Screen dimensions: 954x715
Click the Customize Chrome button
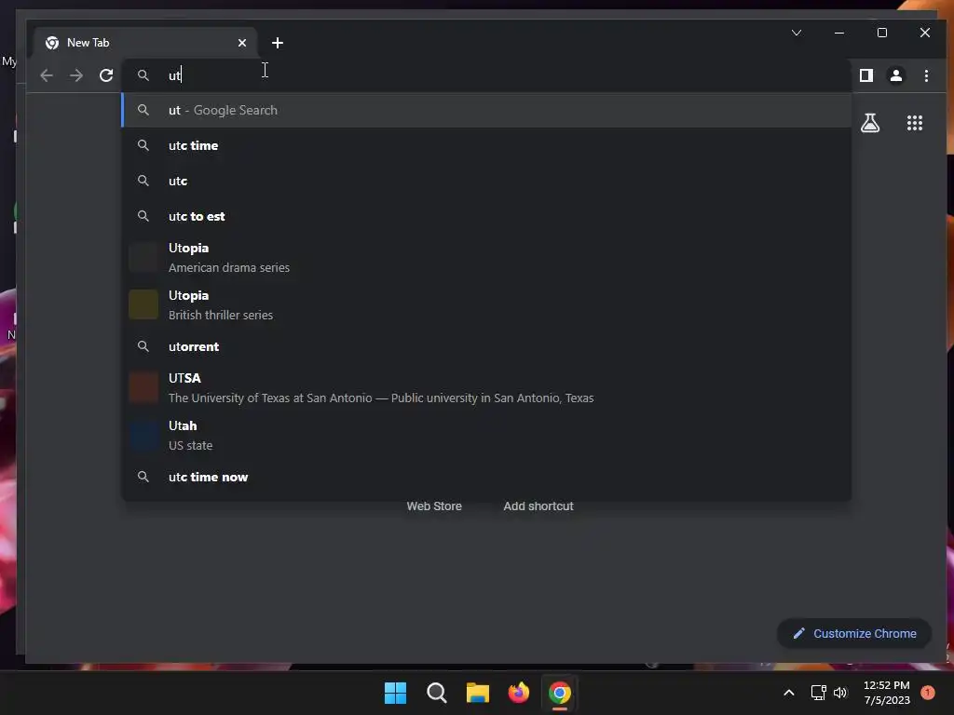(854, 633)
